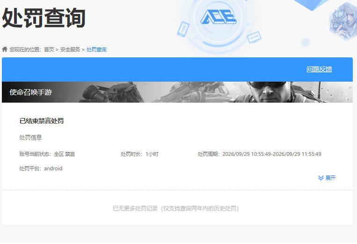This screenshot has width=357, height=244.
Task: Expand details with the 展开 chevron
Action: [327, 178]
